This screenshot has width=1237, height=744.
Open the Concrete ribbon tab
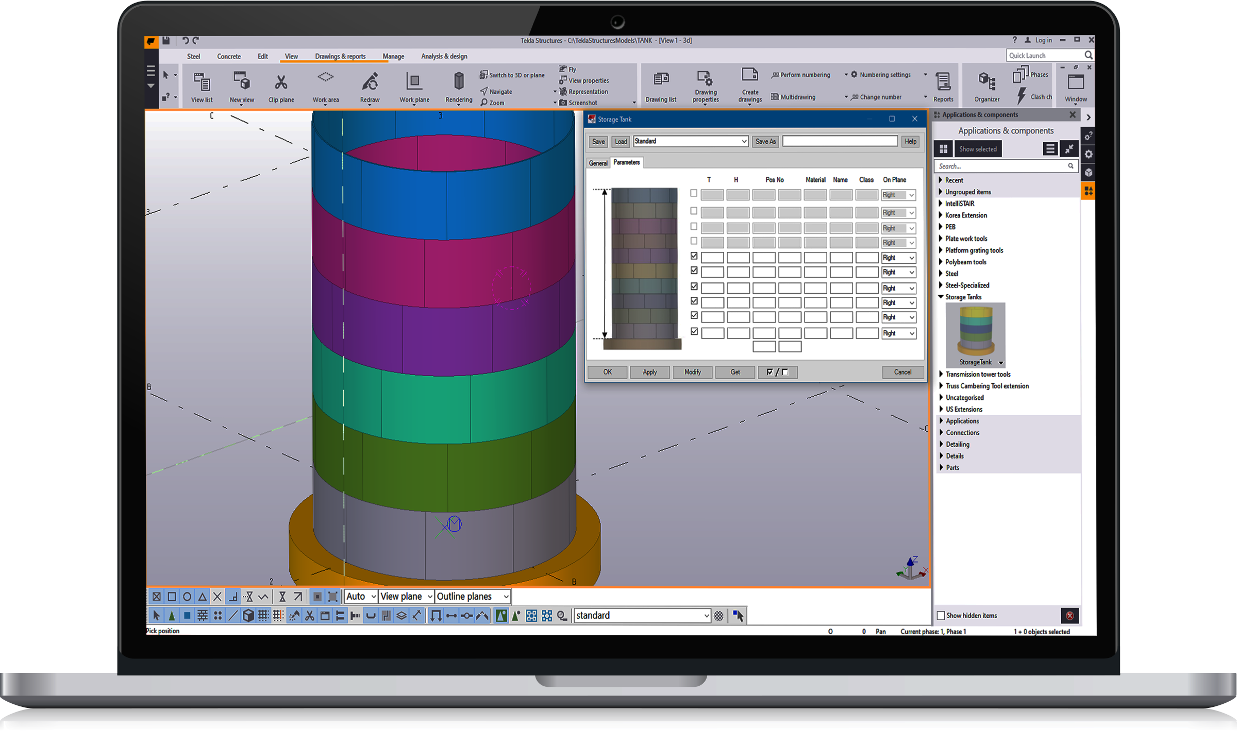tap(229, 56)
